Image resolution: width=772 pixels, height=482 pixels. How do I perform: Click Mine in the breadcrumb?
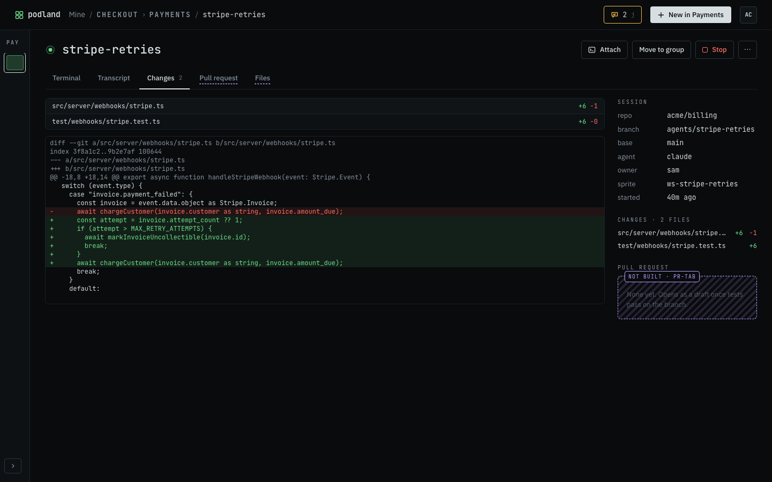click(77, 15)
